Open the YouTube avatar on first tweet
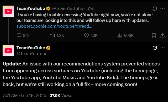This screenshot has height=102, width=168. coord(8,11)
